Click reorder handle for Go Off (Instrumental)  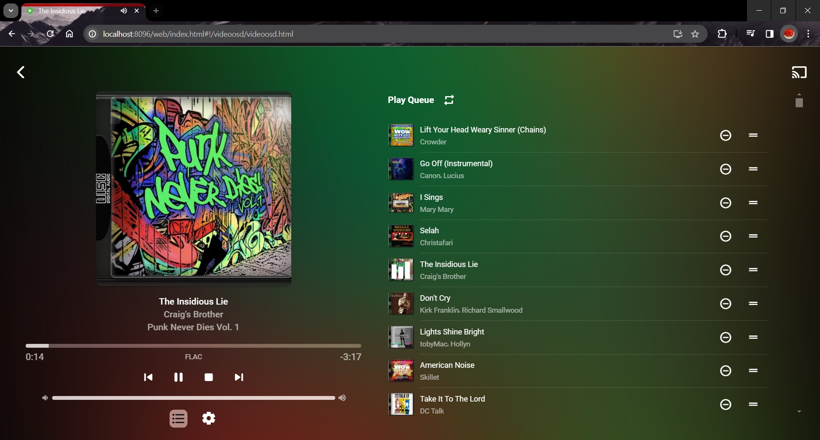tap(753, 169)
